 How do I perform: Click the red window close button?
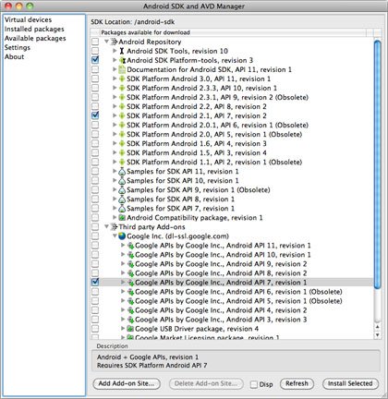coord(8,6)
